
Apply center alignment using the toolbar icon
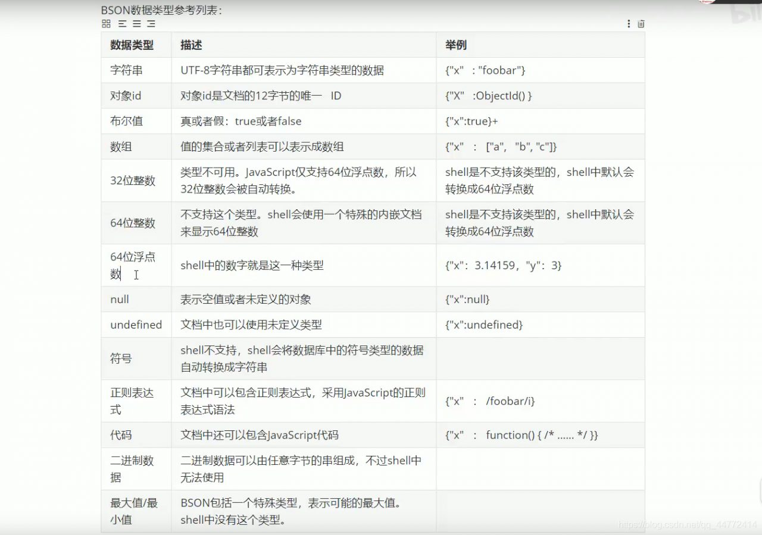[136, 24]
